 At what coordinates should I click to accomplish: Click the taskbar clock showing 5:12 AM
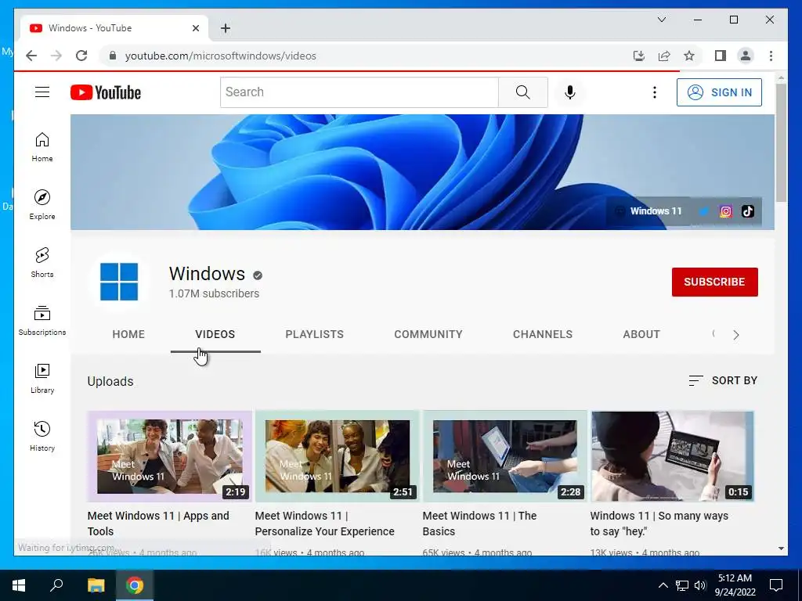[735, 585]
